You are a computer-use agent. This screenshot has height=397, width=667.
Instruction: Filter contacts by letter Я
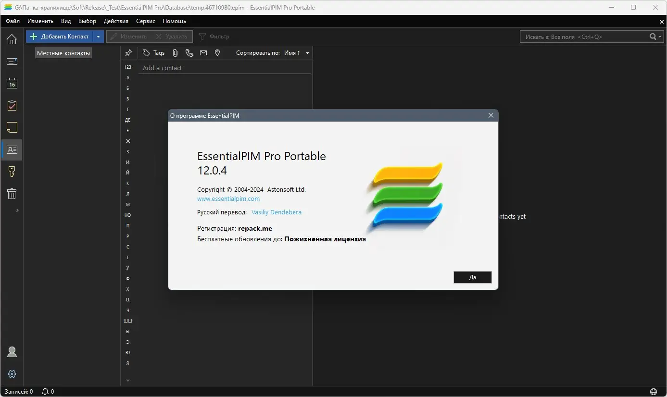coord(128,363)
